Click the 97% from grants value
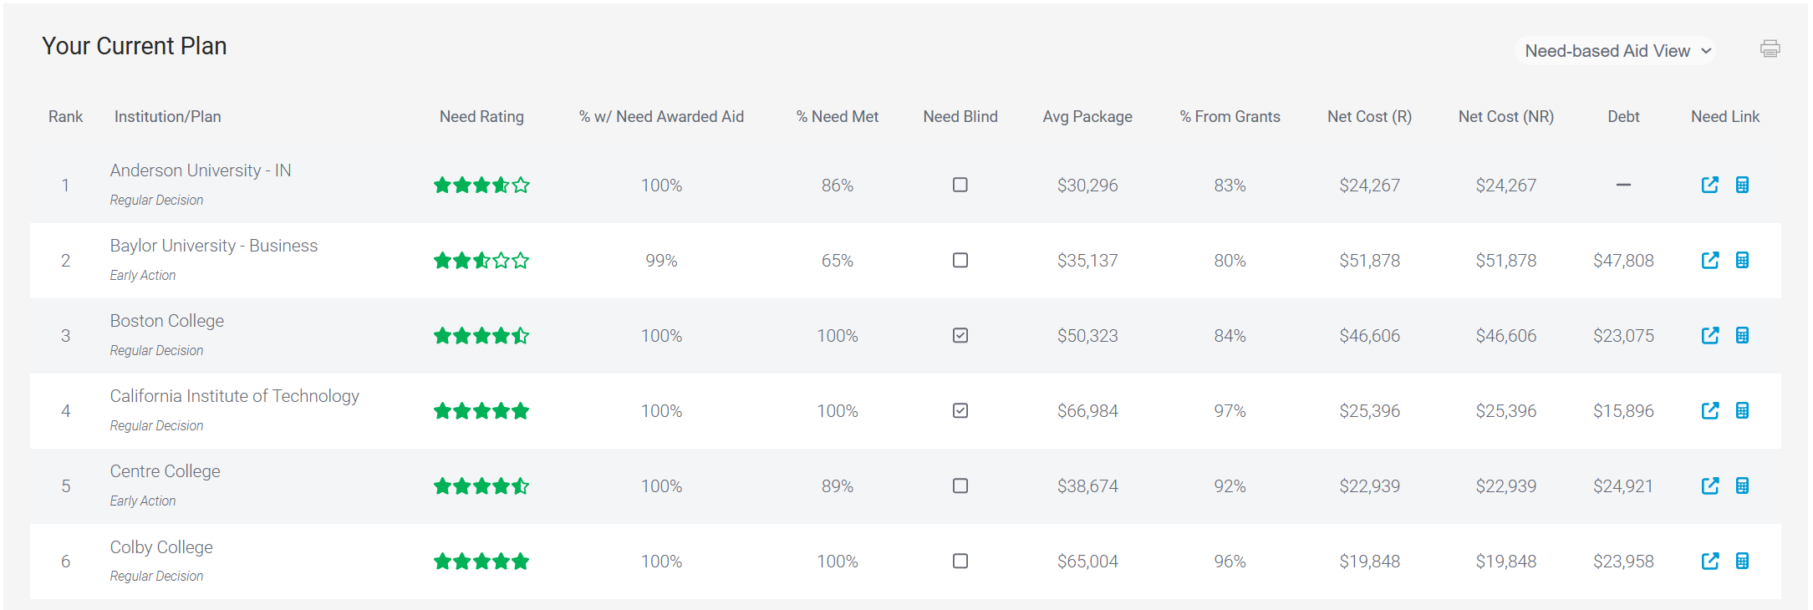The width and height of the screenshot is (1813, 610). coord(1230,411)
